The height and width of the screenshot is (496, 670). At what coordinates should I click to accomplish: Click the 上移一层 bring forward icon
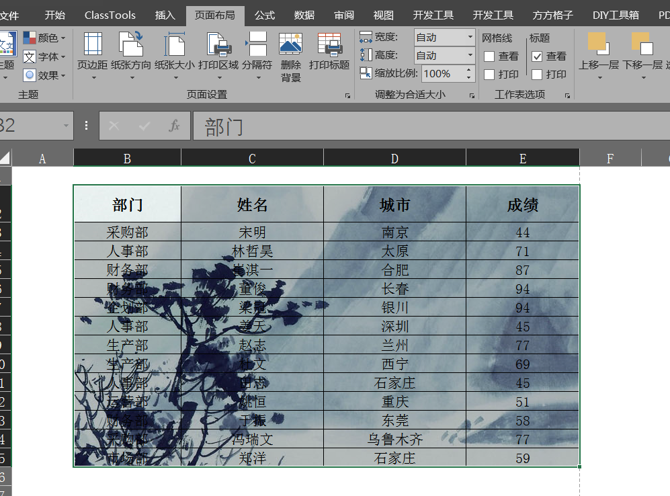[x=599, y=44]
